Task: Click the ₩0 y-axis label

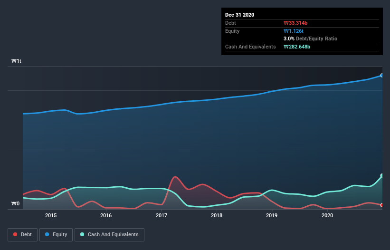Action: point(15,203)
